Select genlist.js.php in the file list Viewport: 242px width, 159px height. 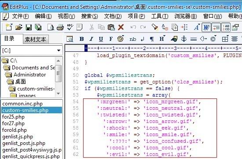coord(18,137)
